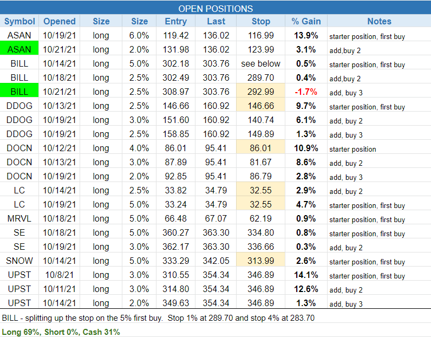Click stop value 123.99
This screenshot has width=431, height=337.
260,49
